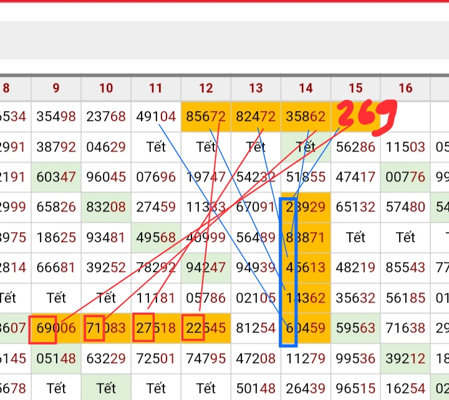Tap the red handwritten 269 annotation

[367, 118]
